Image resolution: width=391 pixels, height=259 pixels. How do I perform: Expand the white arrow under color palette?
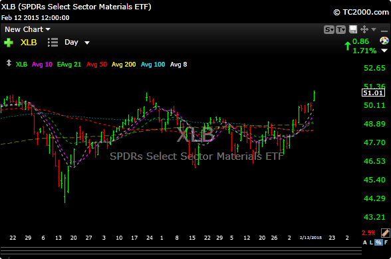384,51
